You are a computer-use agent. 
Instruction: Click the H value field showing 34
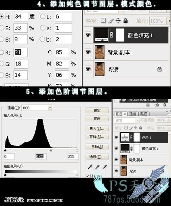click(x=21, y=17)
